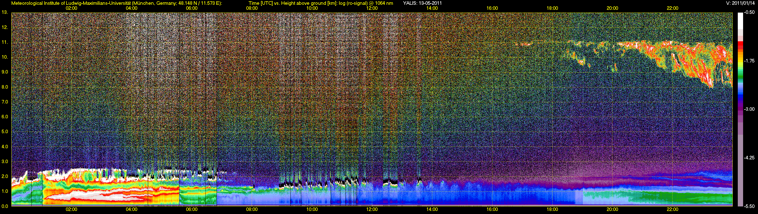Click the 5.0 km height axis label
The image size is (758, 214).
[5, 132]
